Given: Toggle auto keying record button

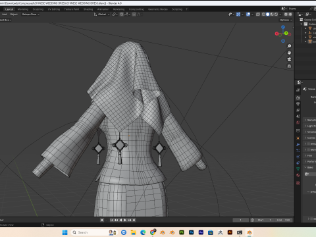Looking at the screenshot, I should point(102,220).
